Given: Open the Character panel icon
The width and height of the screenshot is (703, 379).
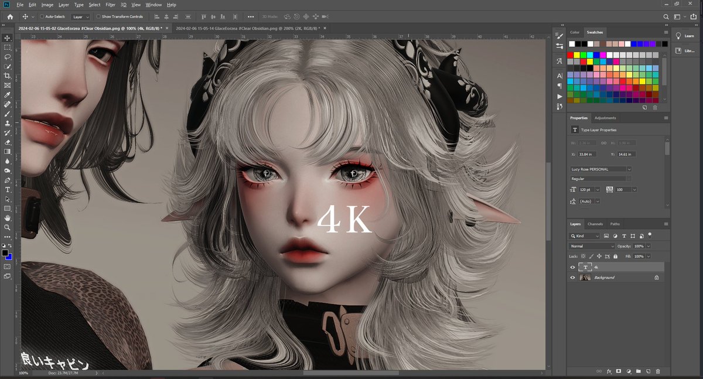Looking at the screenshot, I should [x=559, y=76].
